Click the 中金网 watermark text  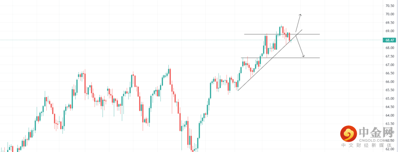coord(376,132)
